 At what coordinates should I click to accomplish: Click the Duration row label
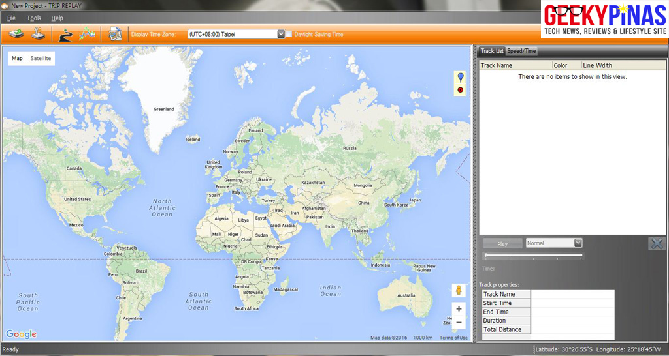(506, 321)
